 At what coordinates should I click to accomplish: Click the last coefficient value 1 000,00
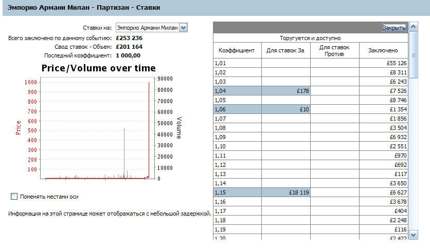tap(128, 55)
